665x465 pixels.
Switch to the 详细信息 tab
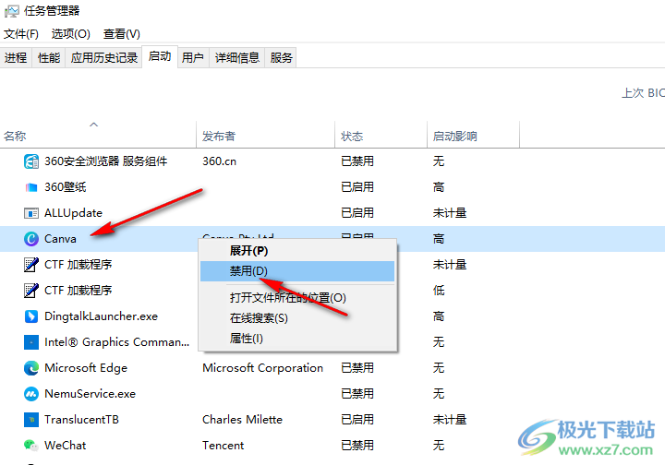[237, 57]
